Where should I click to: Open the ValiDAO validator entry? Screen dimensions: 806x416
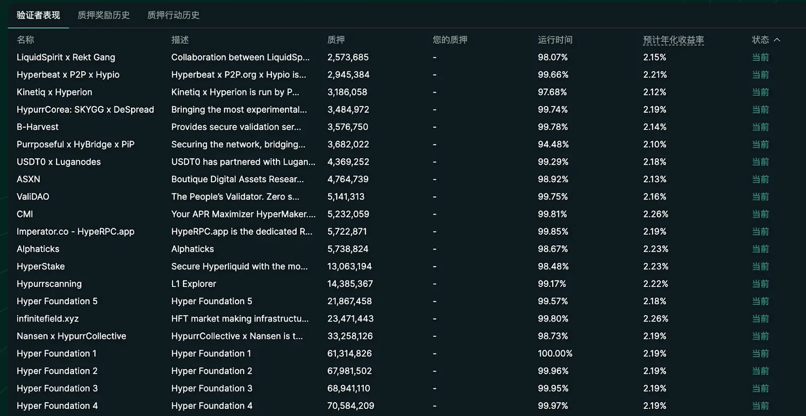coord(33,197)
